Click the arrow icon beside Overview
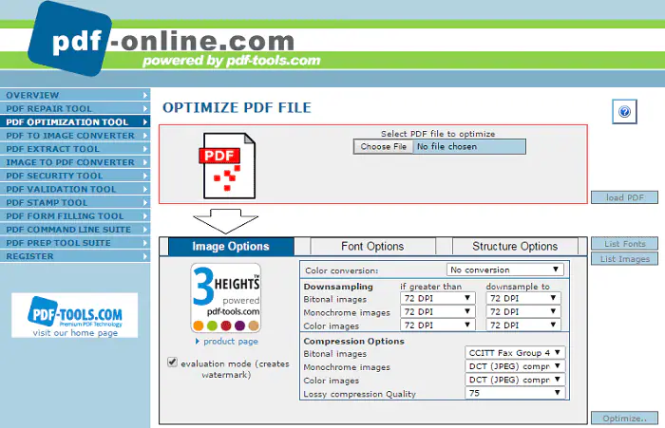This screenshot has height=428, width=665. coord(145,95)
